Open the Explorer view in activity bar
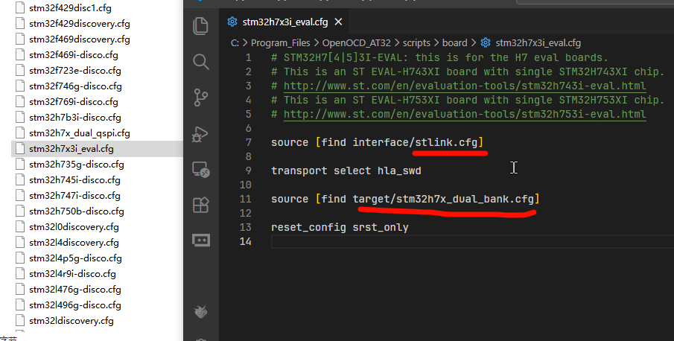The image size is (674, 341). [200, 26]
